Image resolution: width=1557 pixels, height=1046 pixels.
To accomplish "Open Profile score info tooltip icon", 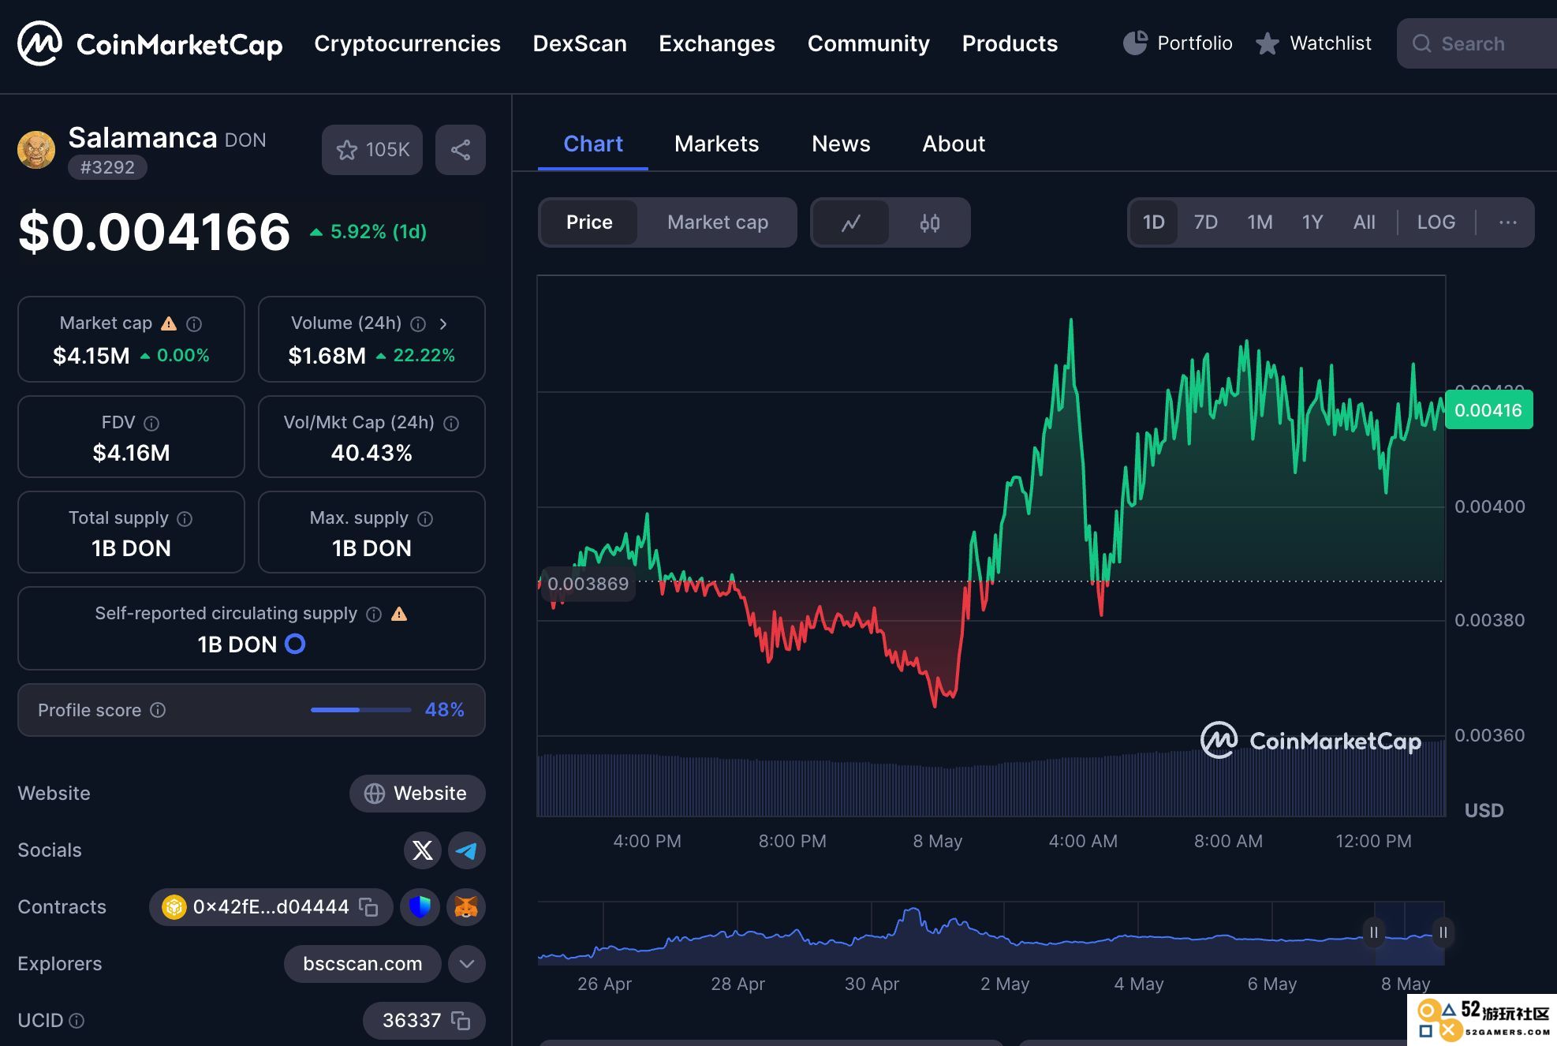I will point(158,710).
